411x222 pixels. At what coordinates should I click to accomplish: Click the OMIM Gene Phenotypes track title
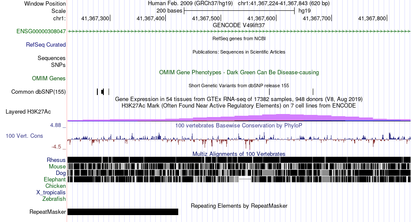[239, 72]
